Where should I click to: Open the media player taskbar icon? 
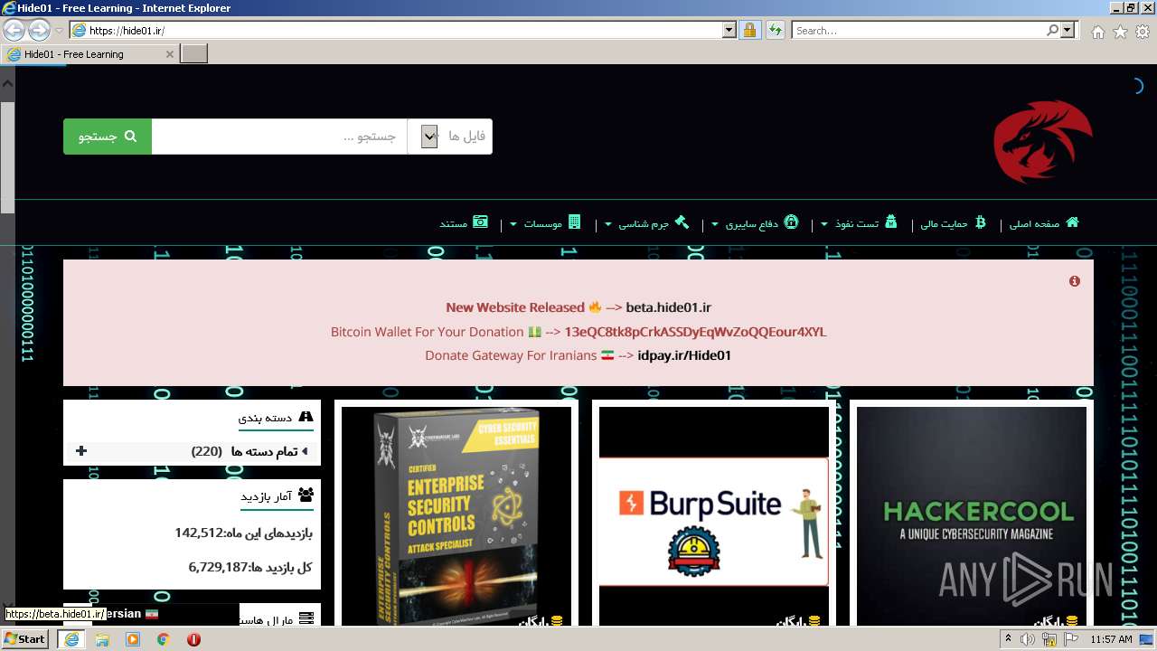pos(133,639)
